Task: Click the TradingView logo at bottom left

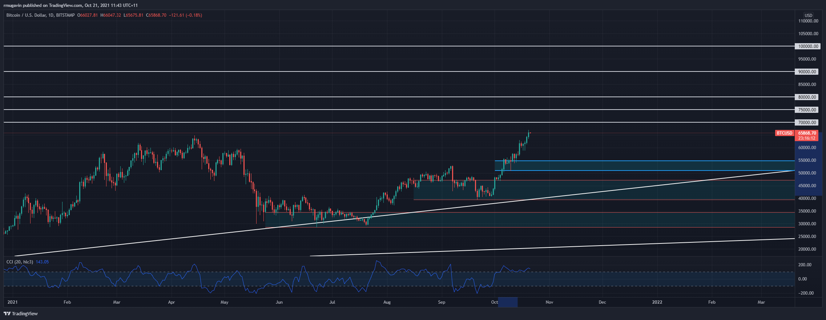Action: pos(21,313)
